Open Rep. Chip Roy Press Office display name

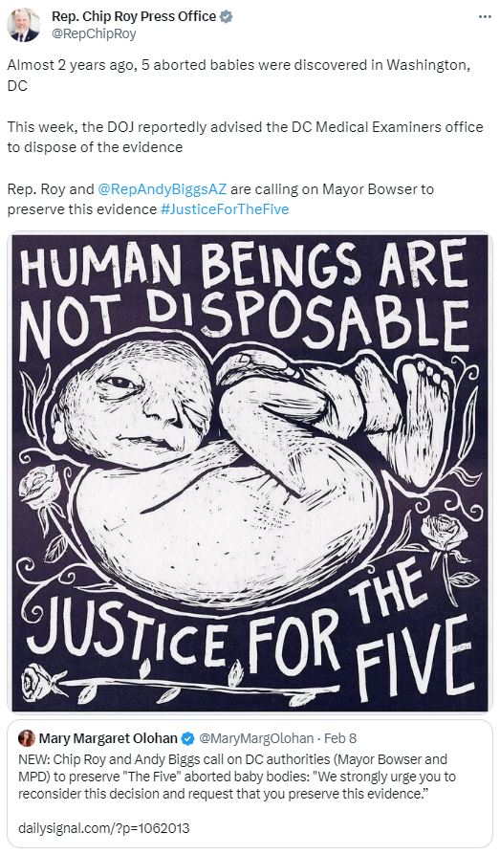(x=134, y=17)
